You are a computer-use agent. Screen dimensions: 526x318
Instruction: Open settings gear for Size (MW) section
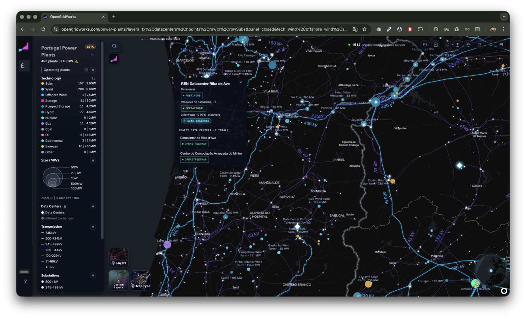[x=93, y=160]
